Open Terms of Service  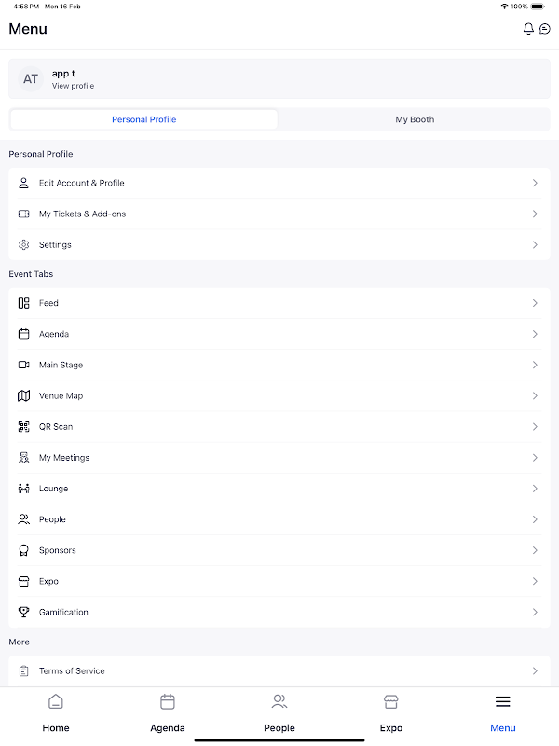pyautogui.click(x=279, y=670)
